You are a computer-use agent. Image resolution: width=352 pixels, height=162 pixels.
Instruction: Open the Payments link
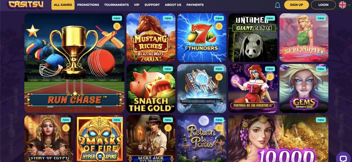point(195,5)
